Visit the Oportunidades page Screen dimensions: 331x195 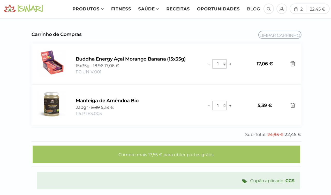(218, 9)
